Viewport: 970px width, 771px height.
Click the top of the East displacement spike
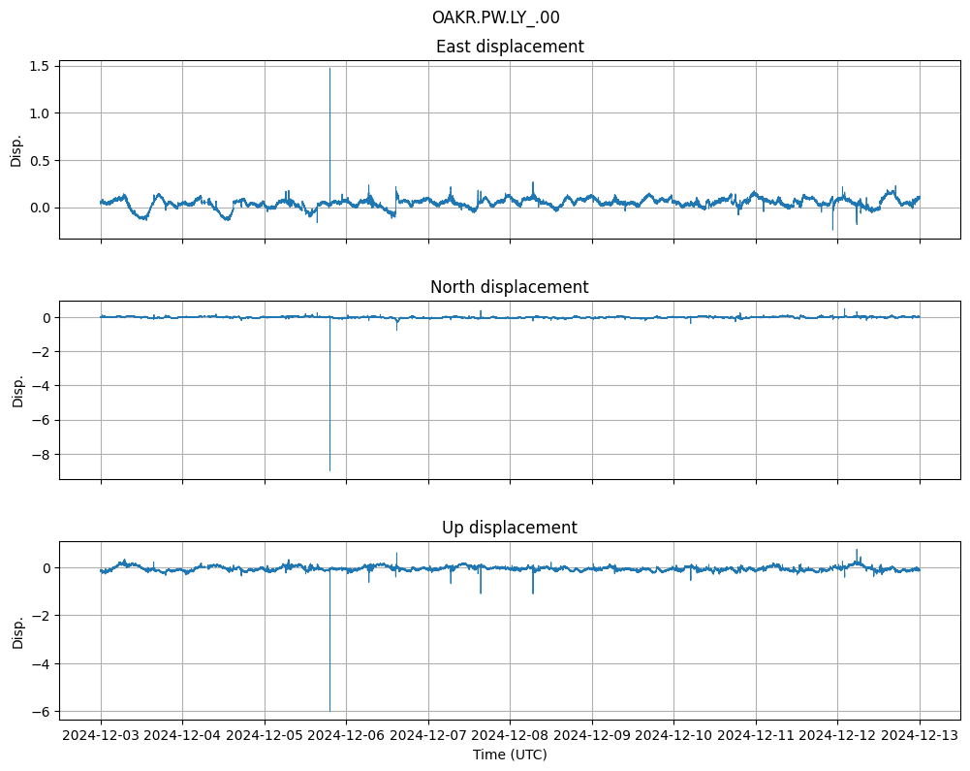329,68
